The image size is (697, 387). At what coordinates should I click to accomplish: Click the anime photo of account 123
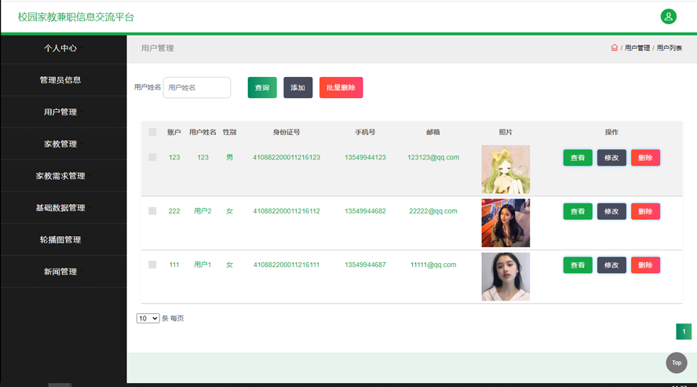[505, 170]
